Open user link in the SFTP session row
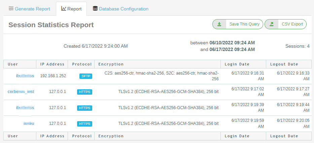 [25, 76]
